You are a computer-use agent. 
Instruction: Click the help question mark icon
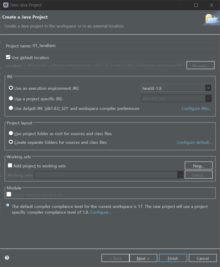point(7,257)
